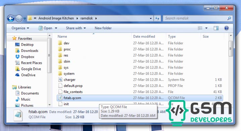This screenshot has width=241, height=131.
Task: Open the address bar history dropdown
Action: (151, 18)
